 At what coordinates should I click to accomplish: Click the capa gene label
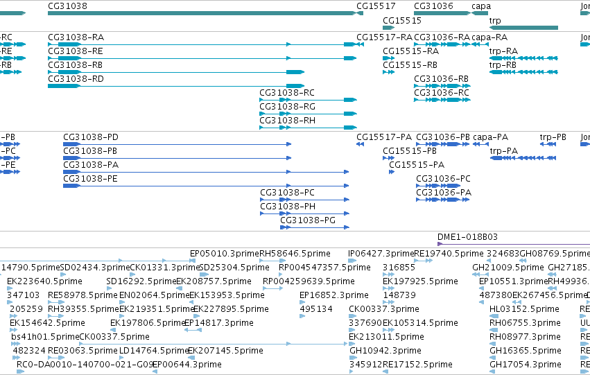481,6
